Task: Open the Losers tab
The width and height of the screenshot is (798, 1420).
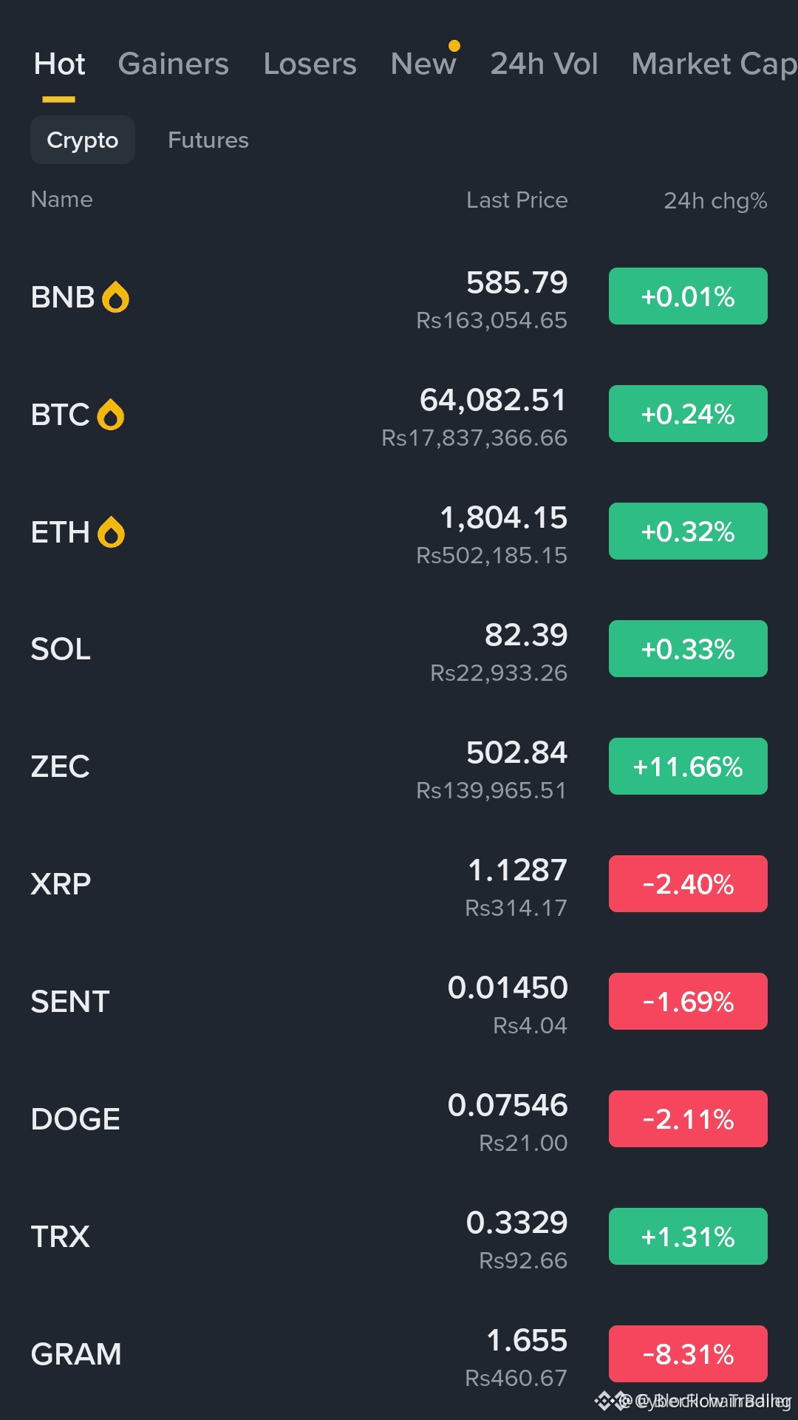Action: tap(310, 64)
